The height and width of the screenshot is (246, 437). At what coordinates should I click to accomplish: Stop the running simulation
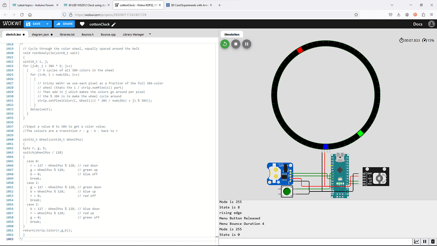coord(235,44)
